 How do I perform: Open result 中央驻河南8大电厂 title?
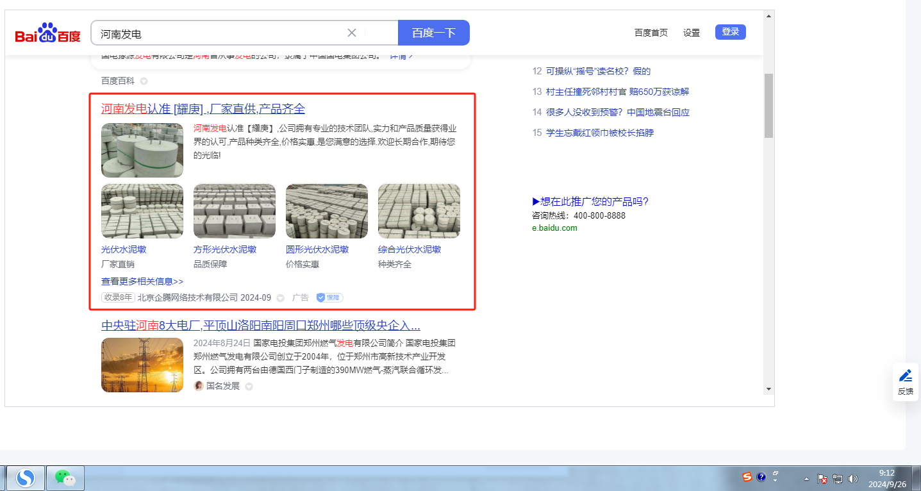click(261, 325)
